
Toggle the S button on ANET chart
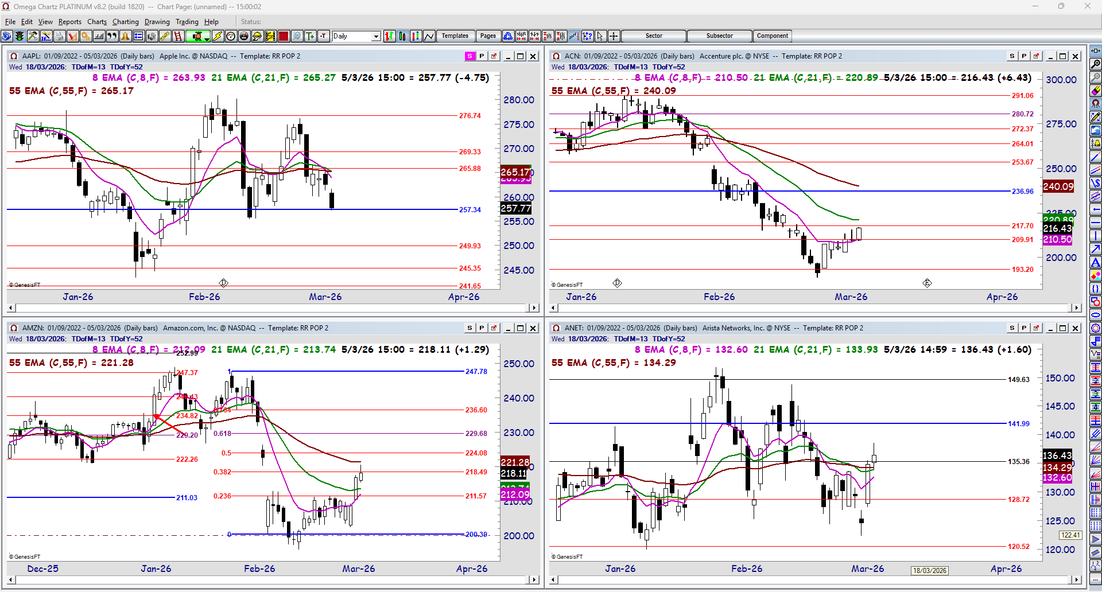[1012, 328]
